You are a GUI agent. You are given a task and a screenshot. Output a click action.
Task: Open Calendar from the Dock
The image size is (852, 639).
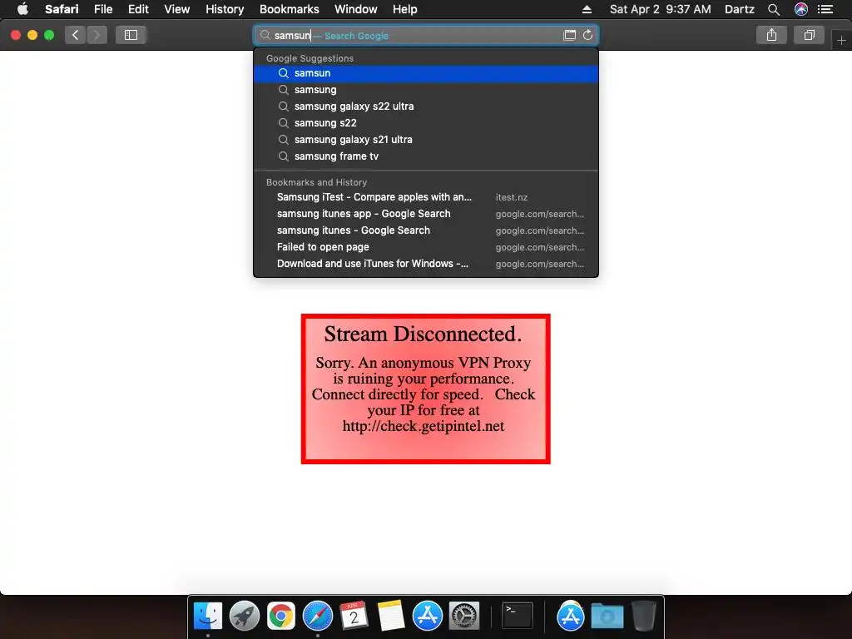coord(354,617)
